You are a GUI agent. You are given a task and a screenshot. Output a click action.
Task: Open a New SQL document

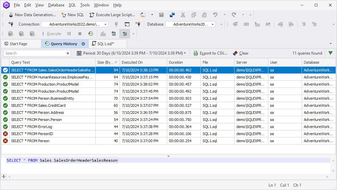(x=72, y=15)
